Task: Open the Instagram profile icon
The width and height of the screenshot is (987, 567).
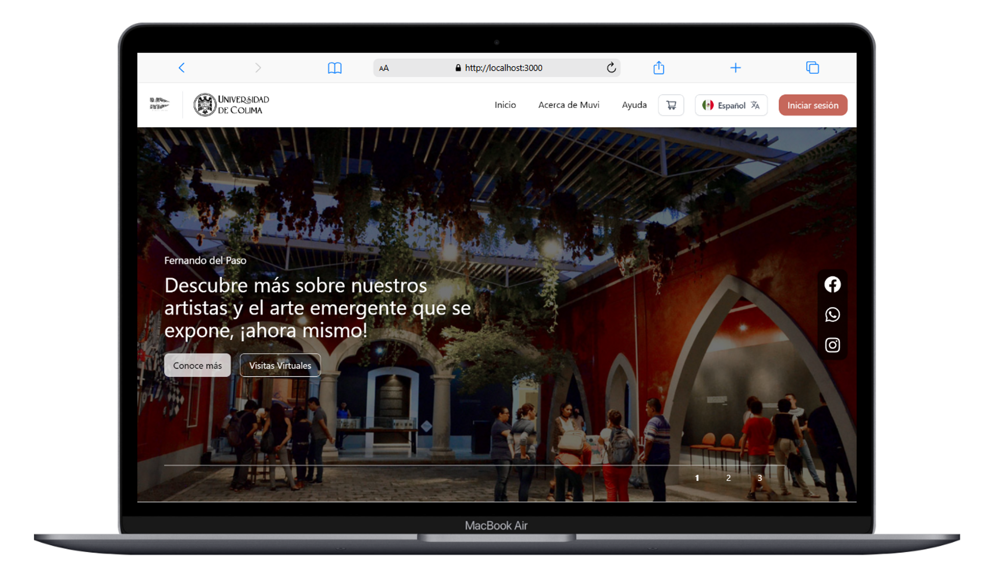Action: (833, 345)
